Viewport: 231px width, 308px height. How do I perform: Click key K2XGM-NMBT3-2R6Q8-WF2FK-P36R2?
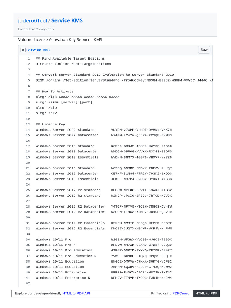[141, 223]
